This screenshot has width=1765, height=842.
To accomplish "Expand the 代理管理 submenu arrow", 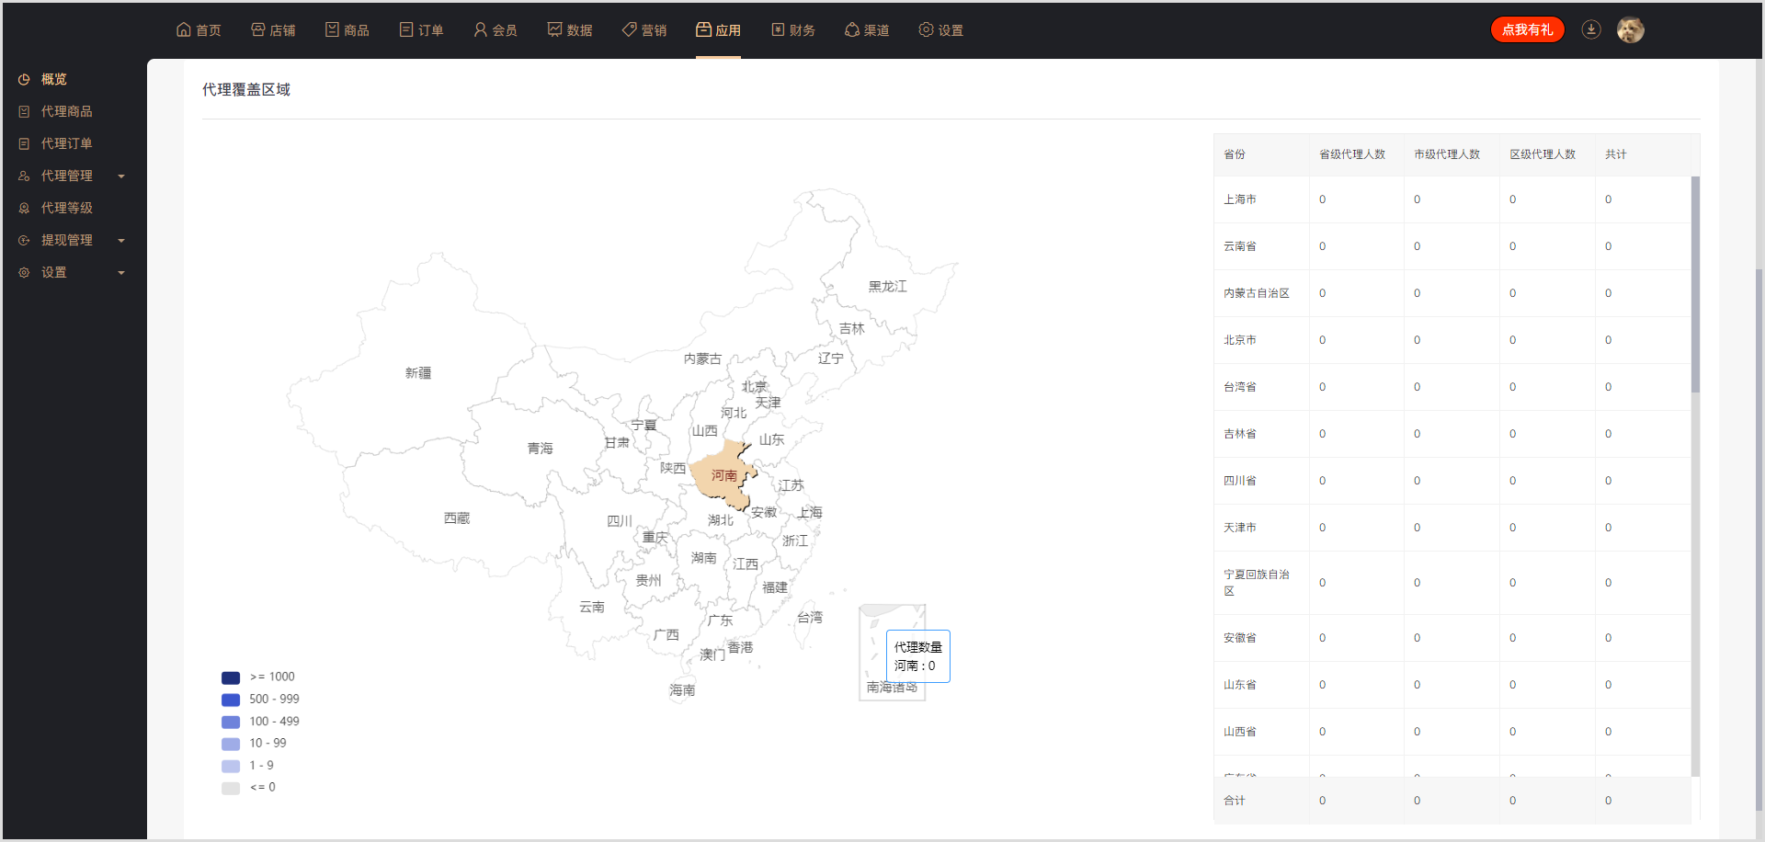I will (121, 176).
